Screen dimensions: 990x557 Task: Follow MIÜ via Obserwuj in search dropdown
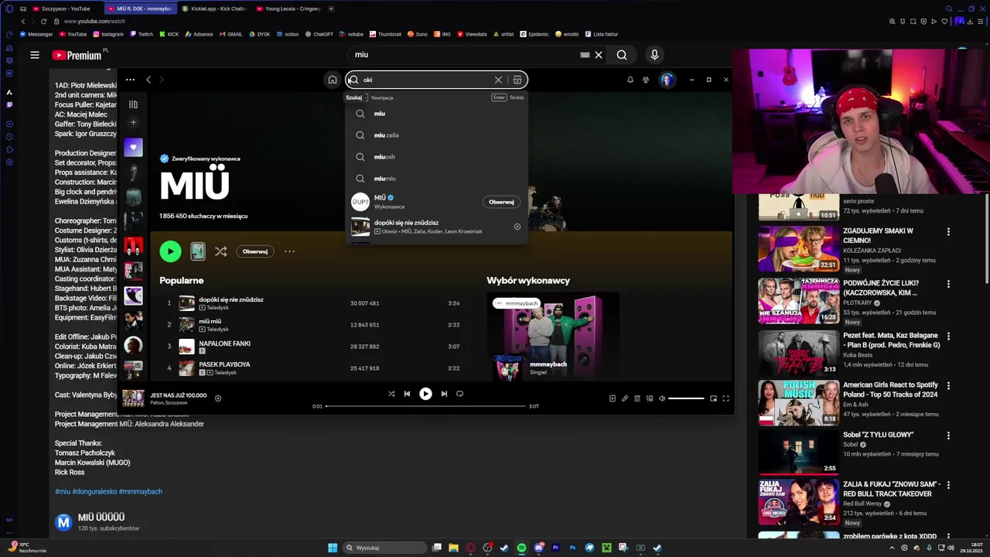(x=501, y=202)
